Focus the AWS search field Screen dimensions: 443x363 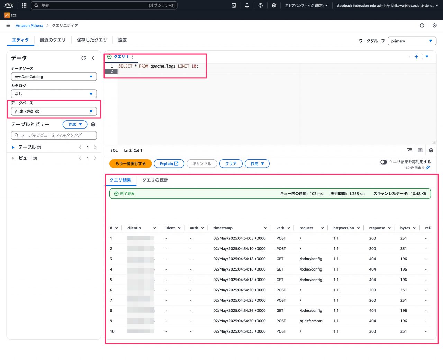[104, 5]
